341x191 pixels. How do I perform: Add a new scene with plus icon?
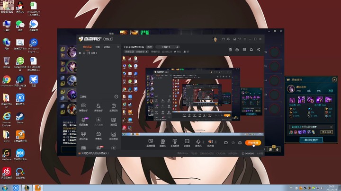(x=118, y=47)
